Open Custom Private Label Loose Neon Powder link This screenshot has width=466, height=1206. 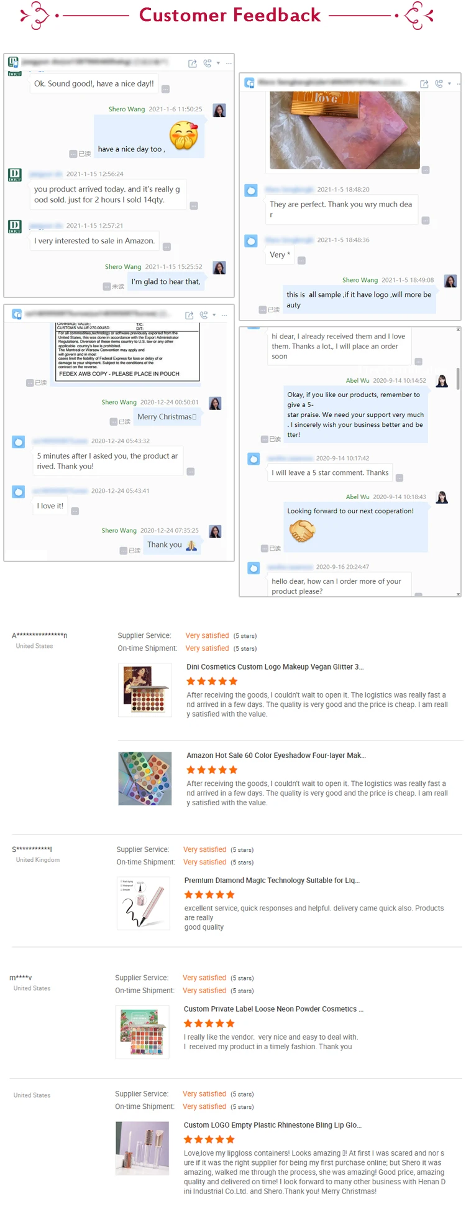pyautogui.click(x=274, y=1009)
